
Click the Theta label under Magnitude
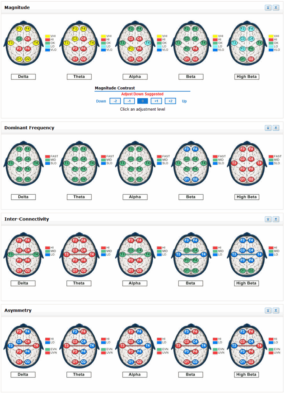tap(79, 77)
